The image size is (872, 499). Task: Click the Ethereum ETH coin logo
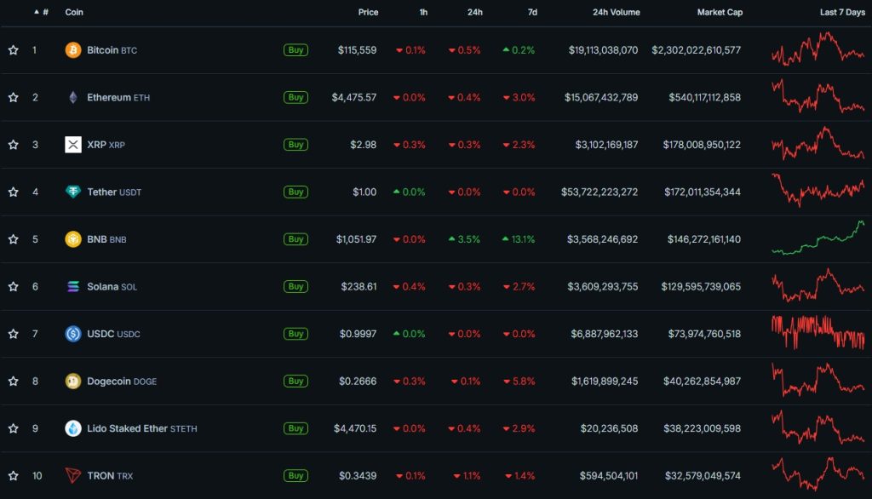pyautogui.click(x=74, y=97)
